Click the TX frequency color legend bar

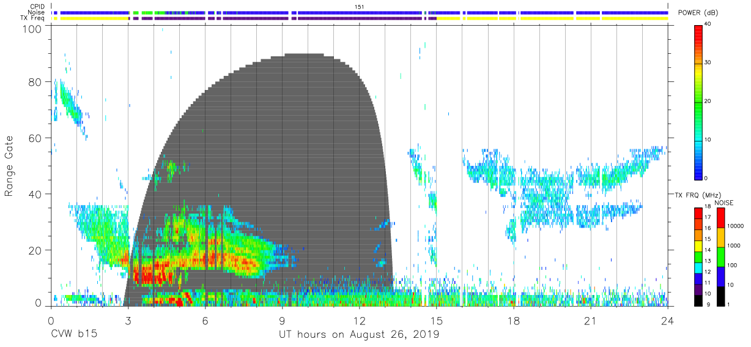coord(698,256)
